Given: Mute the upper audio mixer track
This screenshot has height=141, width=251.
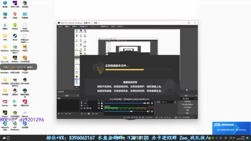Looking at the screenshot, I should 148,103.
